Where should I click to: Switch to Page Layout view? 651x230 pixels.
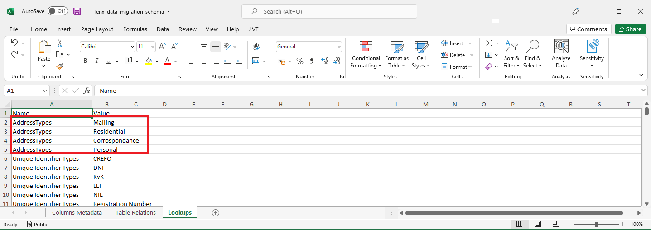(537, 224)
